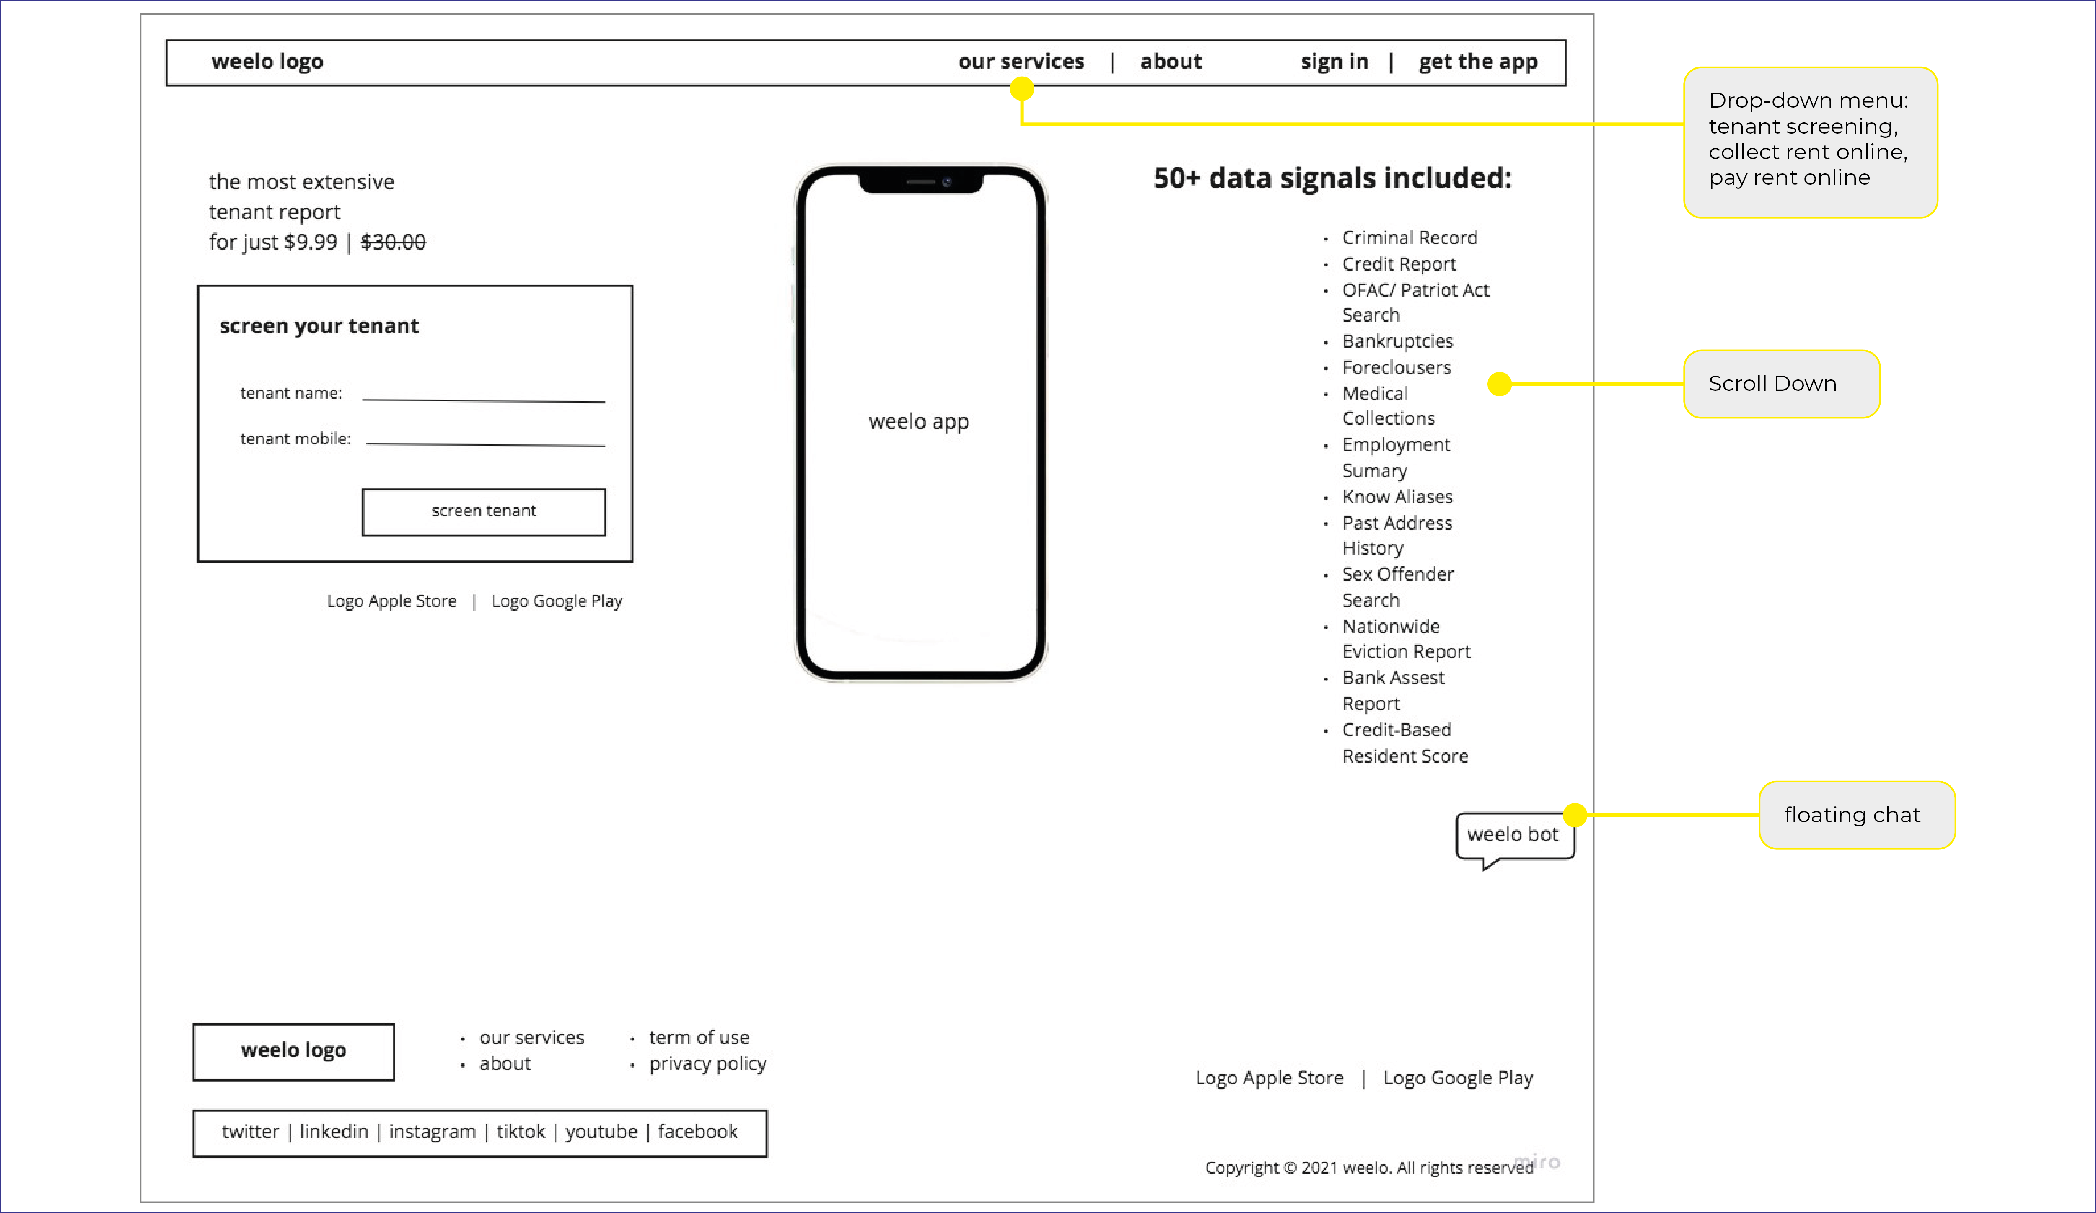This screenshot has width=2096, height=1213.
Task: Select Credit Report in the data signals list
Action: [x=1399, y=264]
